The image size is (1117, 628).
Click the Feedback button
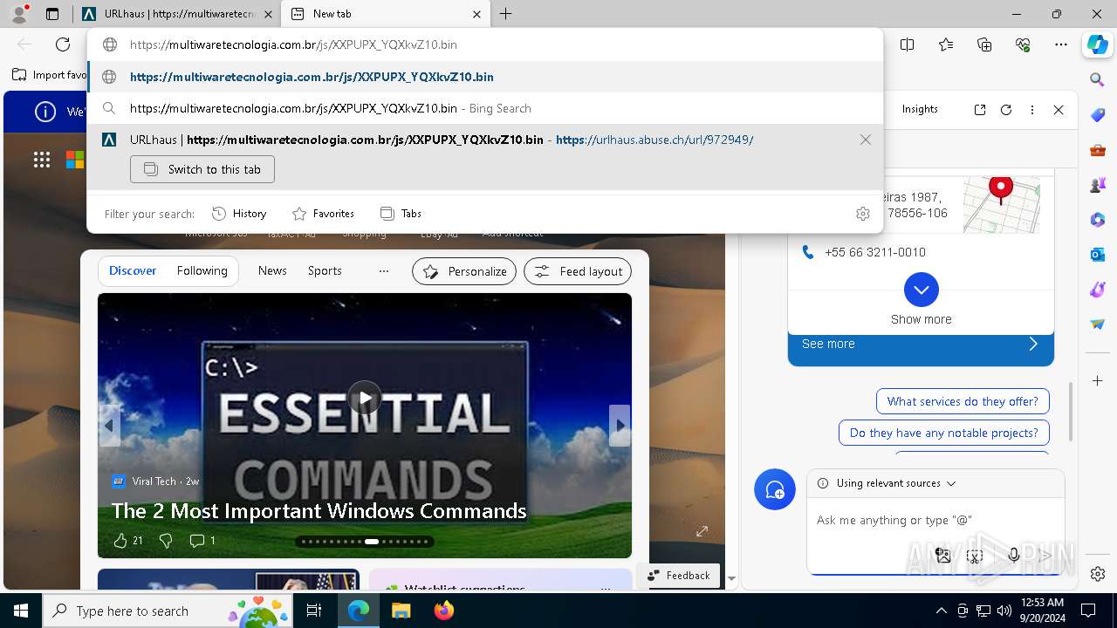point(679,576)
